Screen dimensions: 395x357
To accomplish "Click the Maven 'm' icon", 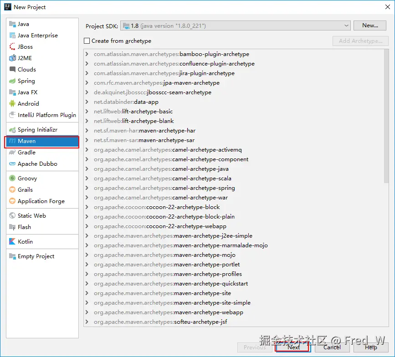I will tap(12, 141).
